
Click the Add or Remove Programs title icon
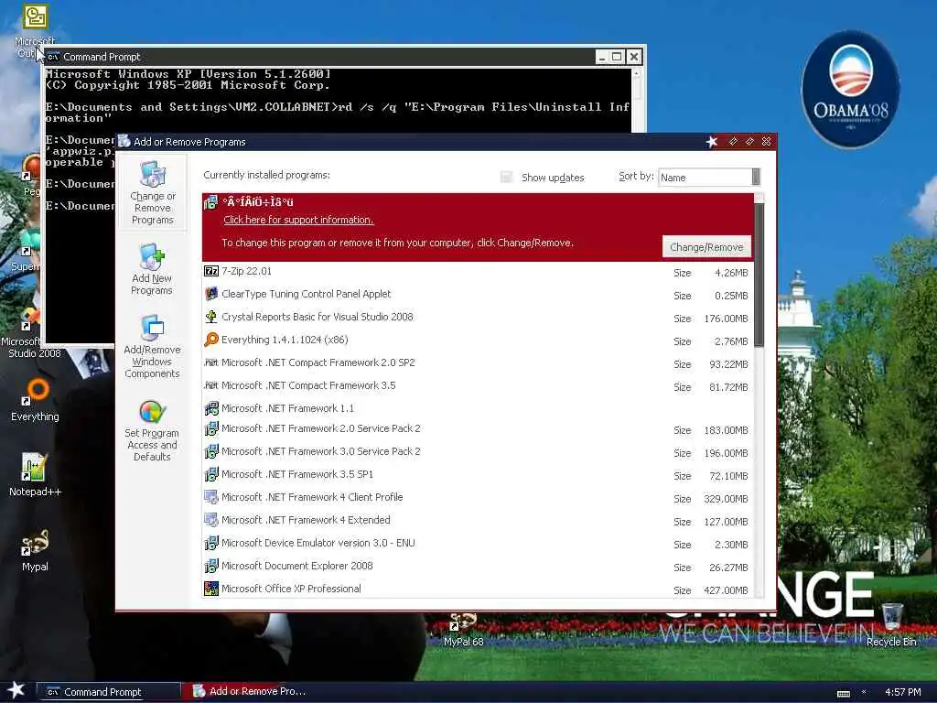124,141
